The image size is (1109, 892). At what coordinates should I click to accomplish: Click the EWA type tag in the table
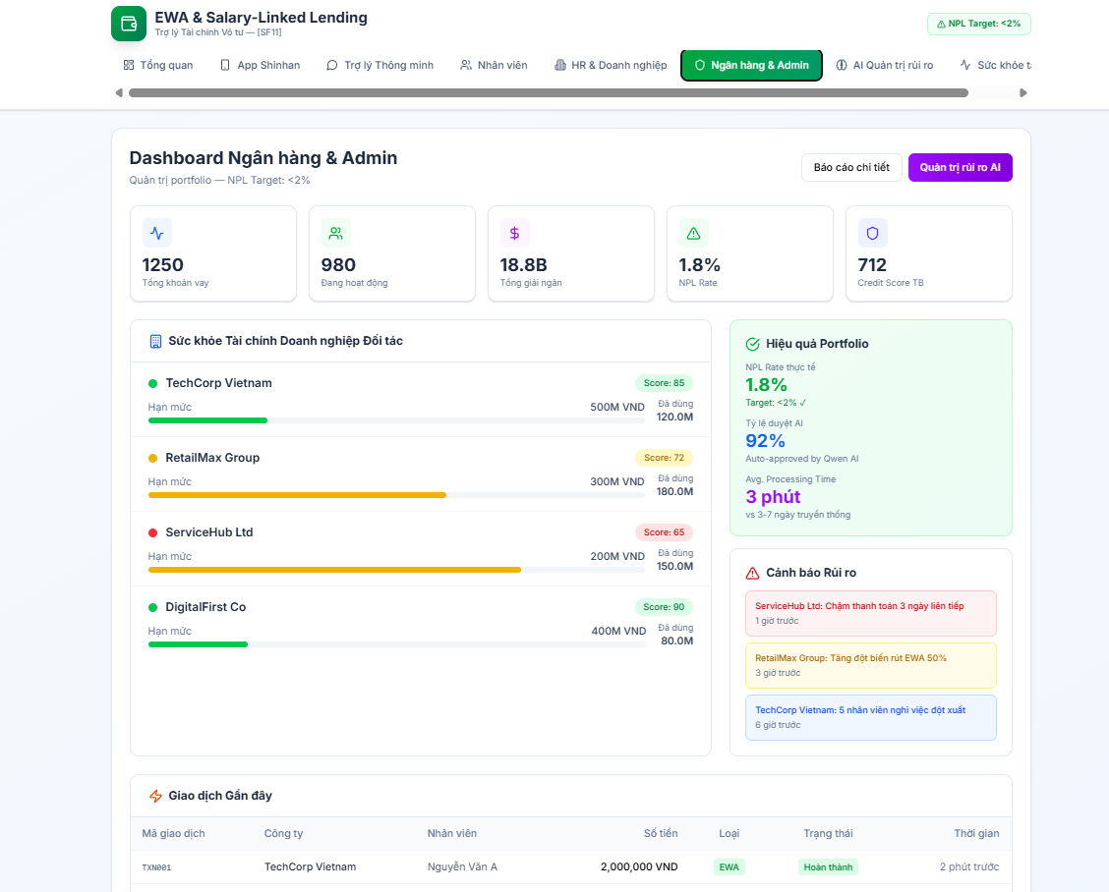point(730,867)
